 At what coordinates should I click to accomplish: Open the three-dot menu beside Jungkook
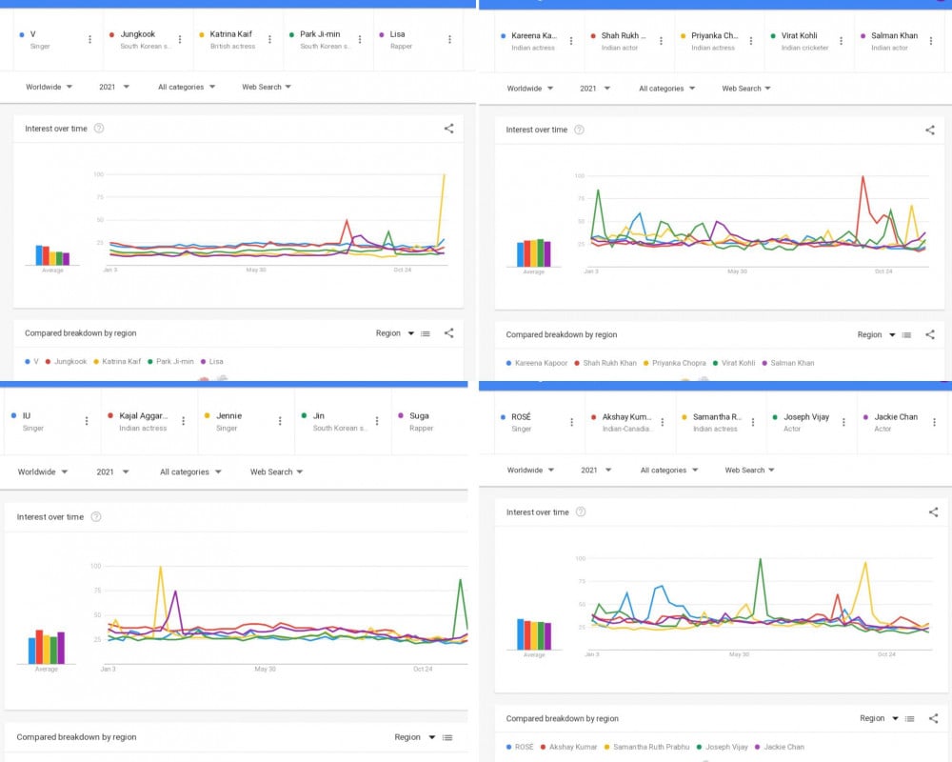[x=180, y=39]
